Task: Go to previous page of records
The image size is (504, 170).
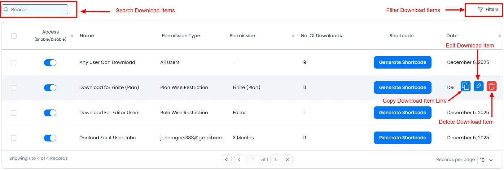Action: pyautogui.click(x=239, y=159)
